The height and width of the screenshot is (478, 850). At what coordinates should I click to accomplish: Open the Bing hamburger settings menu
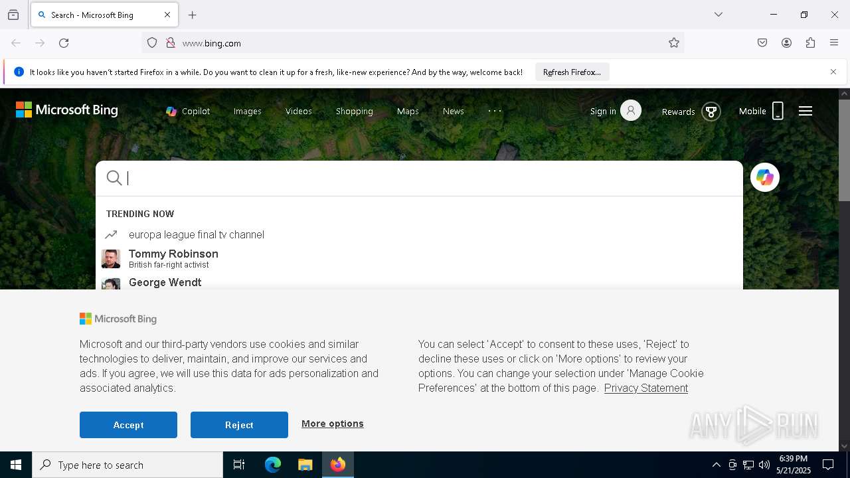pos(806,111)
